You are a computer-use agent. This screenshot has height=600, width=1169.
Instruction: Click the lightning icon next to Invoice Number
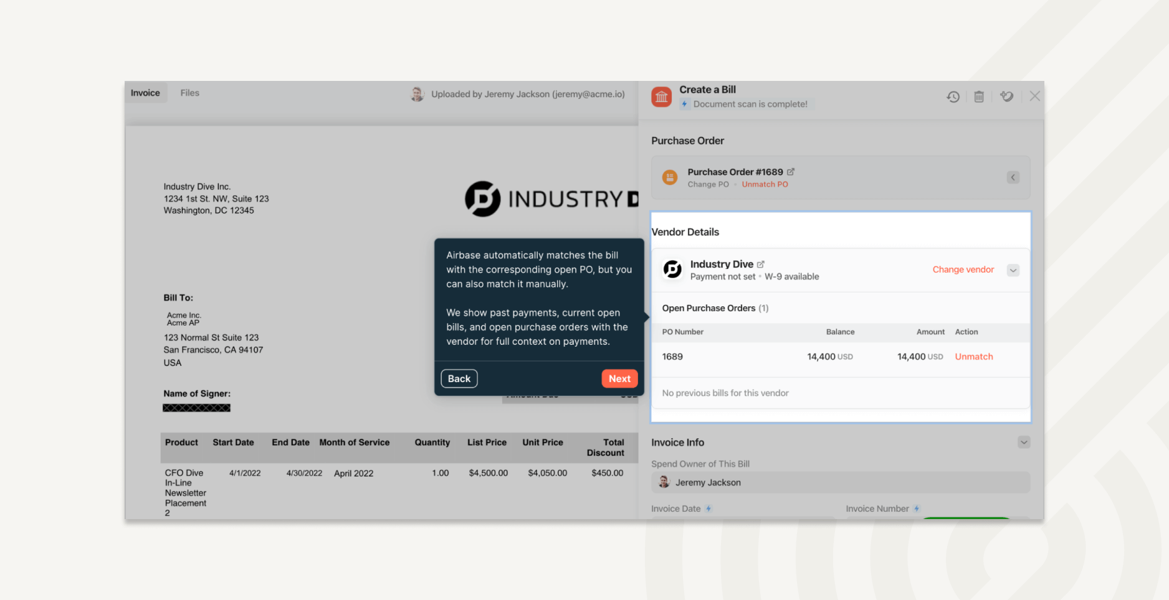[917, 509]
